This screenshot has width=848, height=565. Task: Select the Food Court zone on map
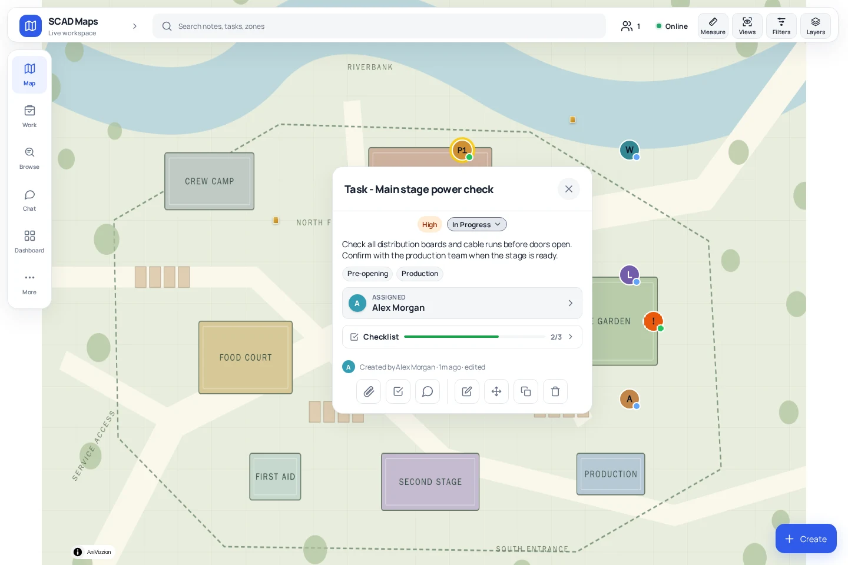(x=246, y=357)
